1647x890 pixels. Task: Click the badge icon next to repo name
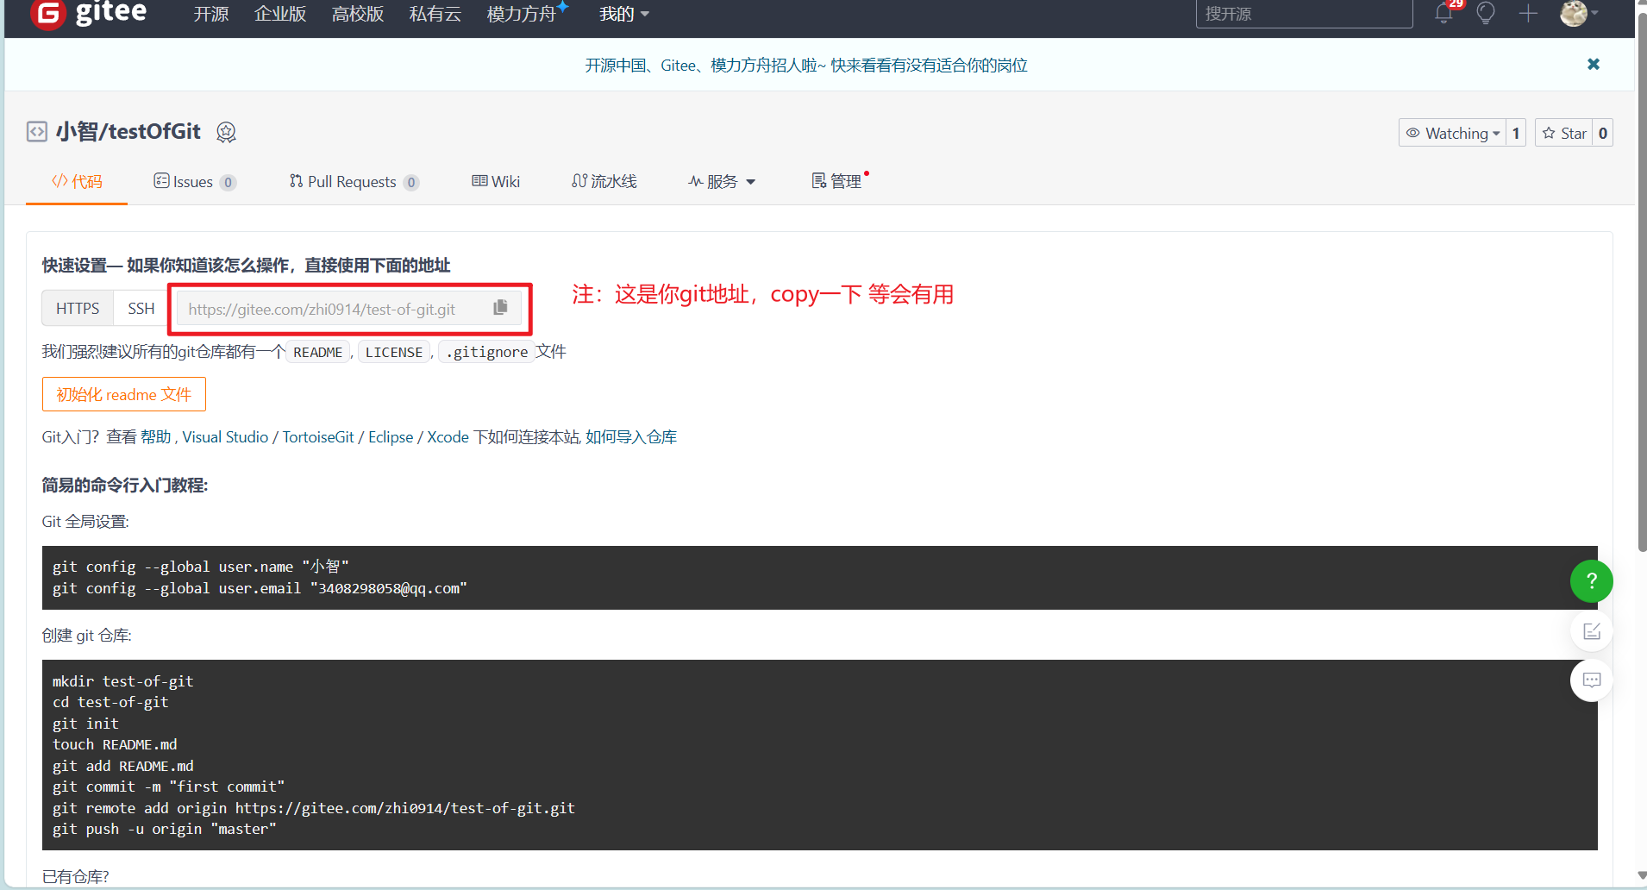click(x=226, y=132)
